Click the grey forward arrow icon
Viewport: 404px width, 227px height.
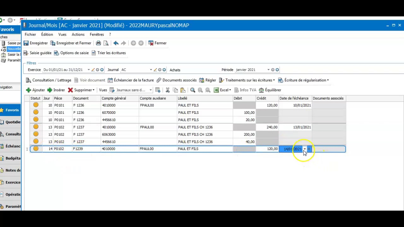pos(123,43)
